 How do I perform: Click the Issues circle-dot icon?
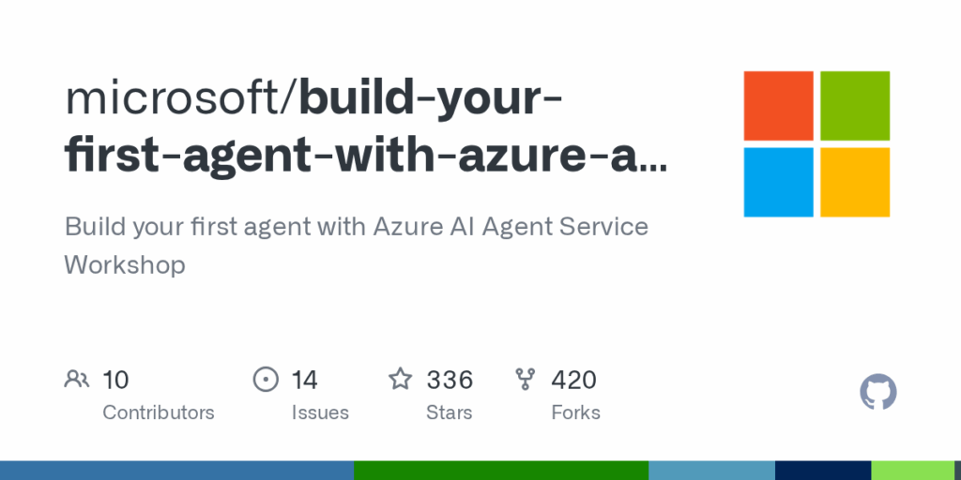click(266, 380)
